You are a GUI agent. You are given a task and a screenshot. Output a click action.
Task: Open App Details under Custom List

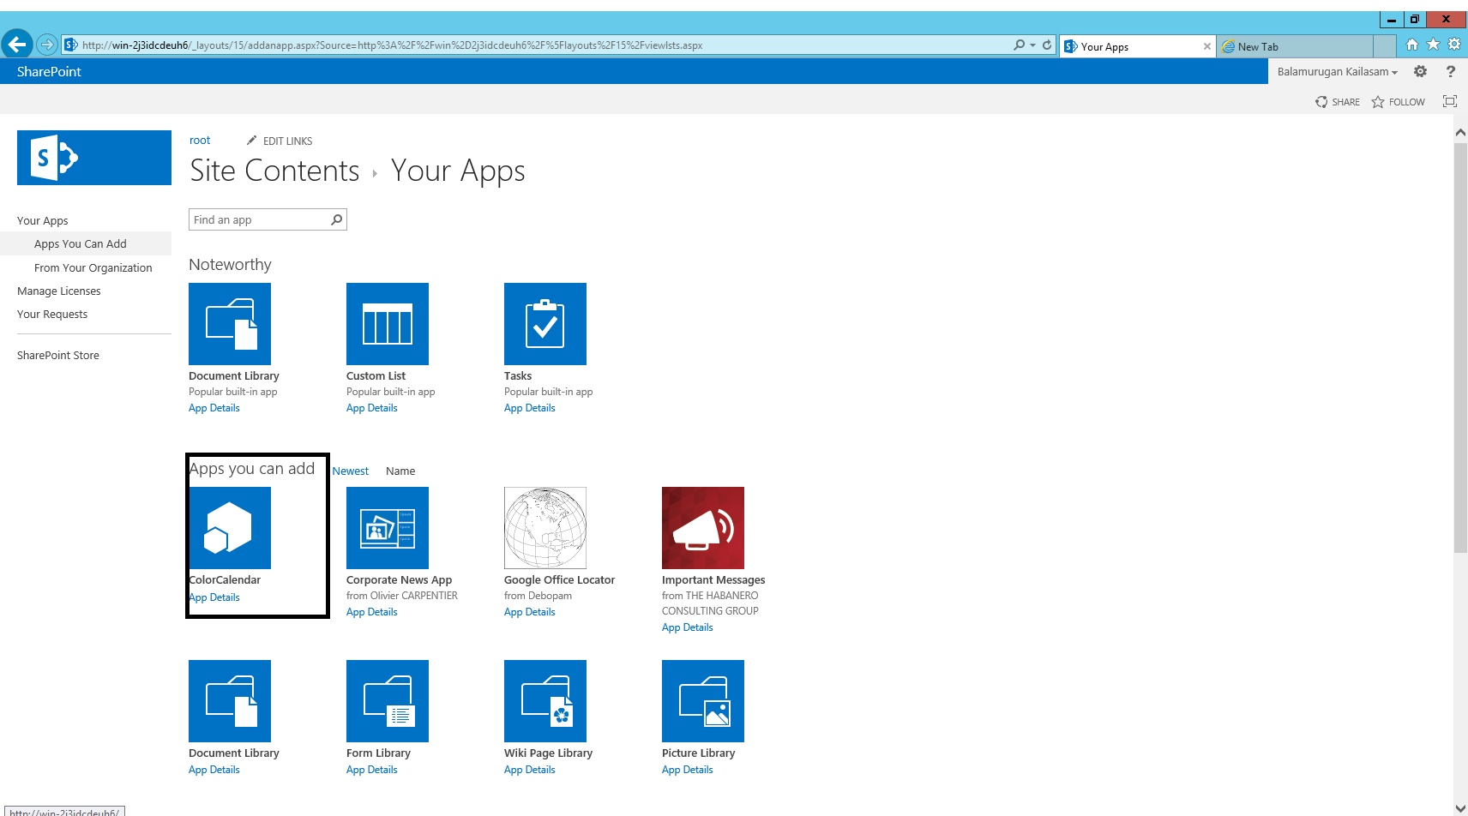tap(372, 408)
